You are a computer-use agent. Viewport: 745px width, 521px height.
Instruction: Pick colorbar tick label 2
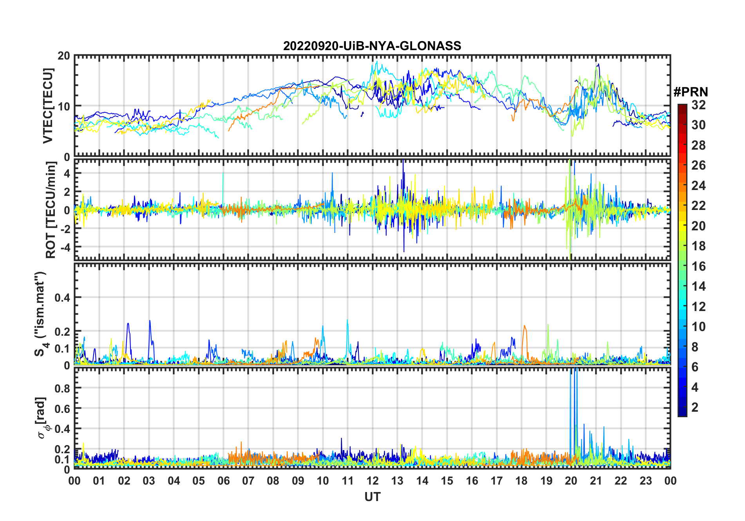click(695, 407)
